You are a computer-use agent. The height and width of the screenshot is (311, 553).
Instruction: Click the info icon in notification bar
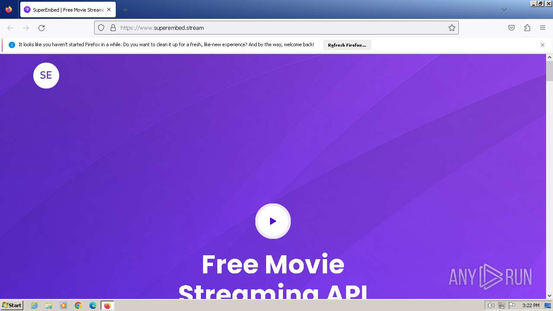click(x=12, y=45)
